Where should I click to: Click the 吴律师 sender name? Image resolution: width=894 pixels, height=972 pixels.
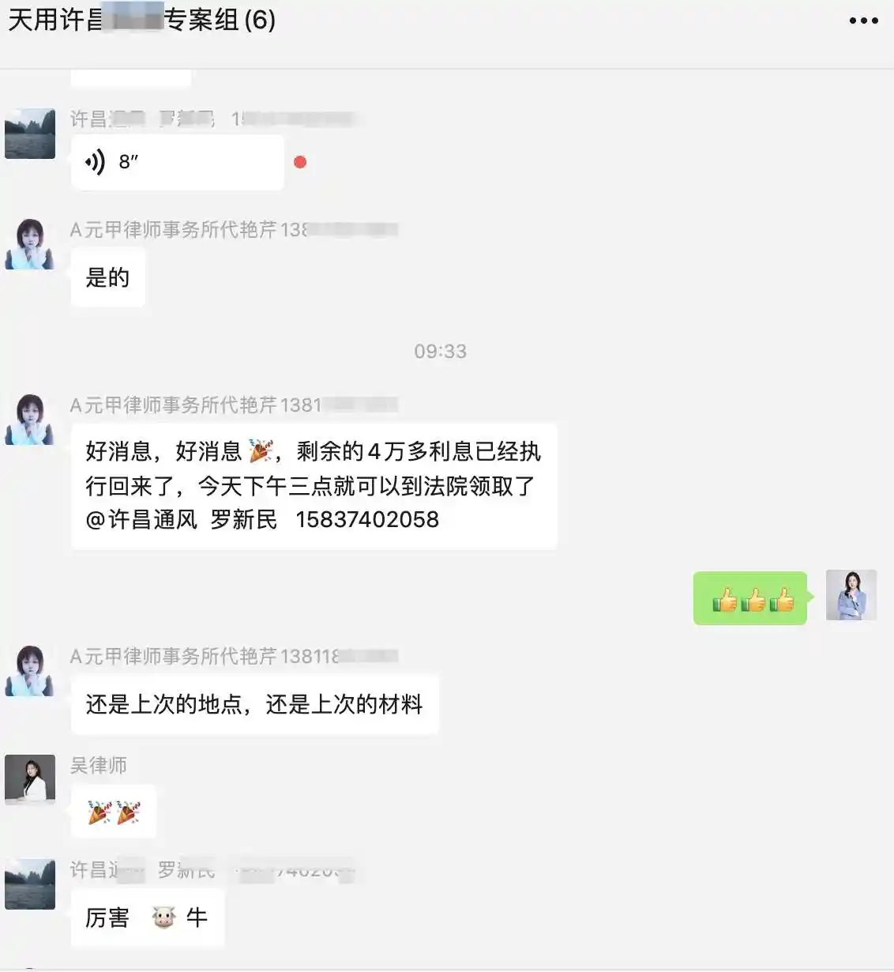(99, 765)
